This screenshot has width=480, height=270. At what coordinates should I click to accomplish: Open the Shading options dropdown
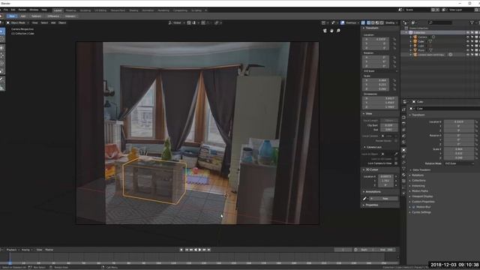click(x=391, y=22)
